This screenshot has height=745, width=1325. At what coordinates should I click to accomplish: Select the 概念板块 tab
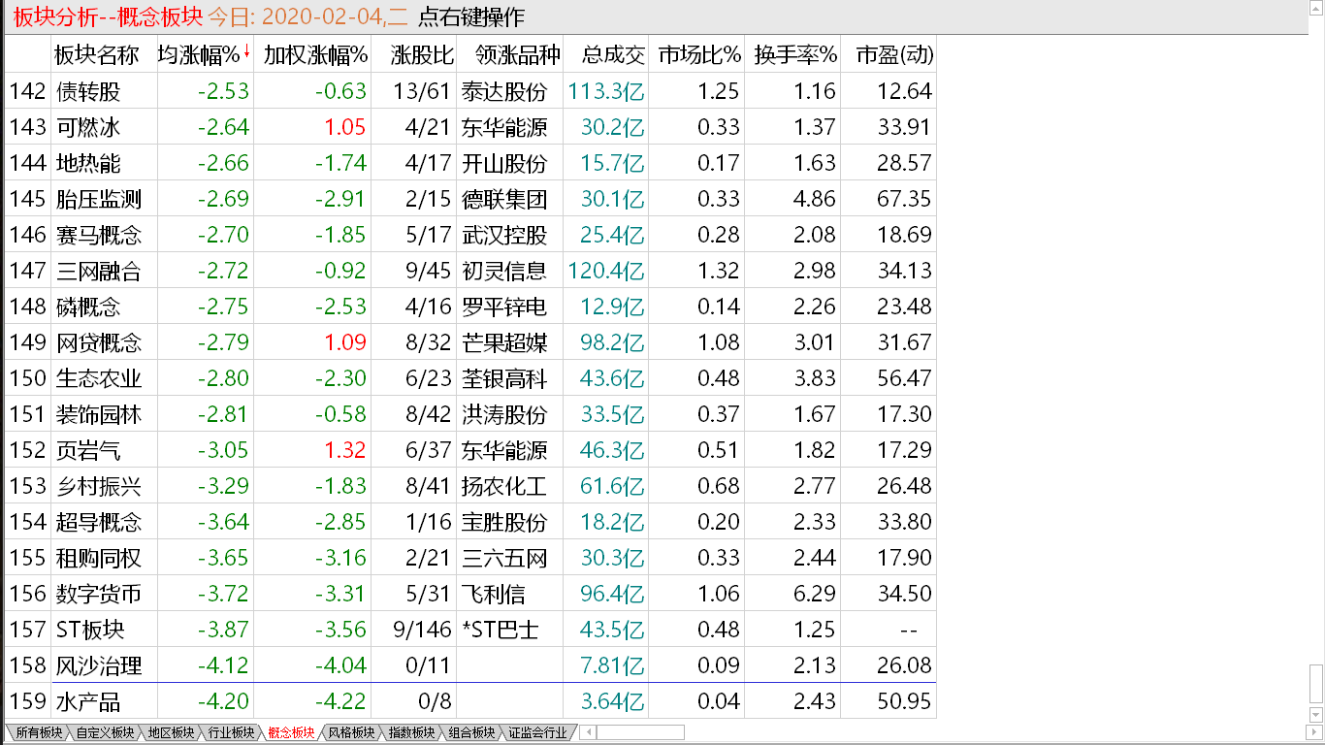pyautogui.click(x=291, y=732)
